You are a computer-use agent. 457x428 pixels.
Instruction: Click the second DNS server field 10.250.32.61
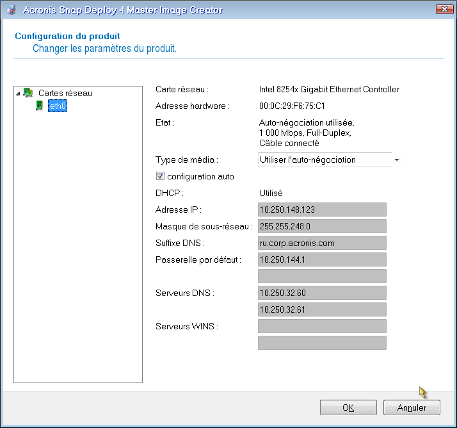pyautogui.click(x=322, y=309)
